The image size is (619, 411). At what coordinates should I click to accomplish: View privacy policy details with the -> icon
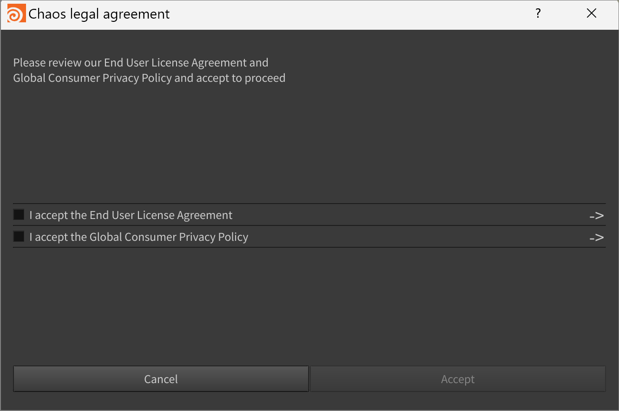[x=597, y=237]
